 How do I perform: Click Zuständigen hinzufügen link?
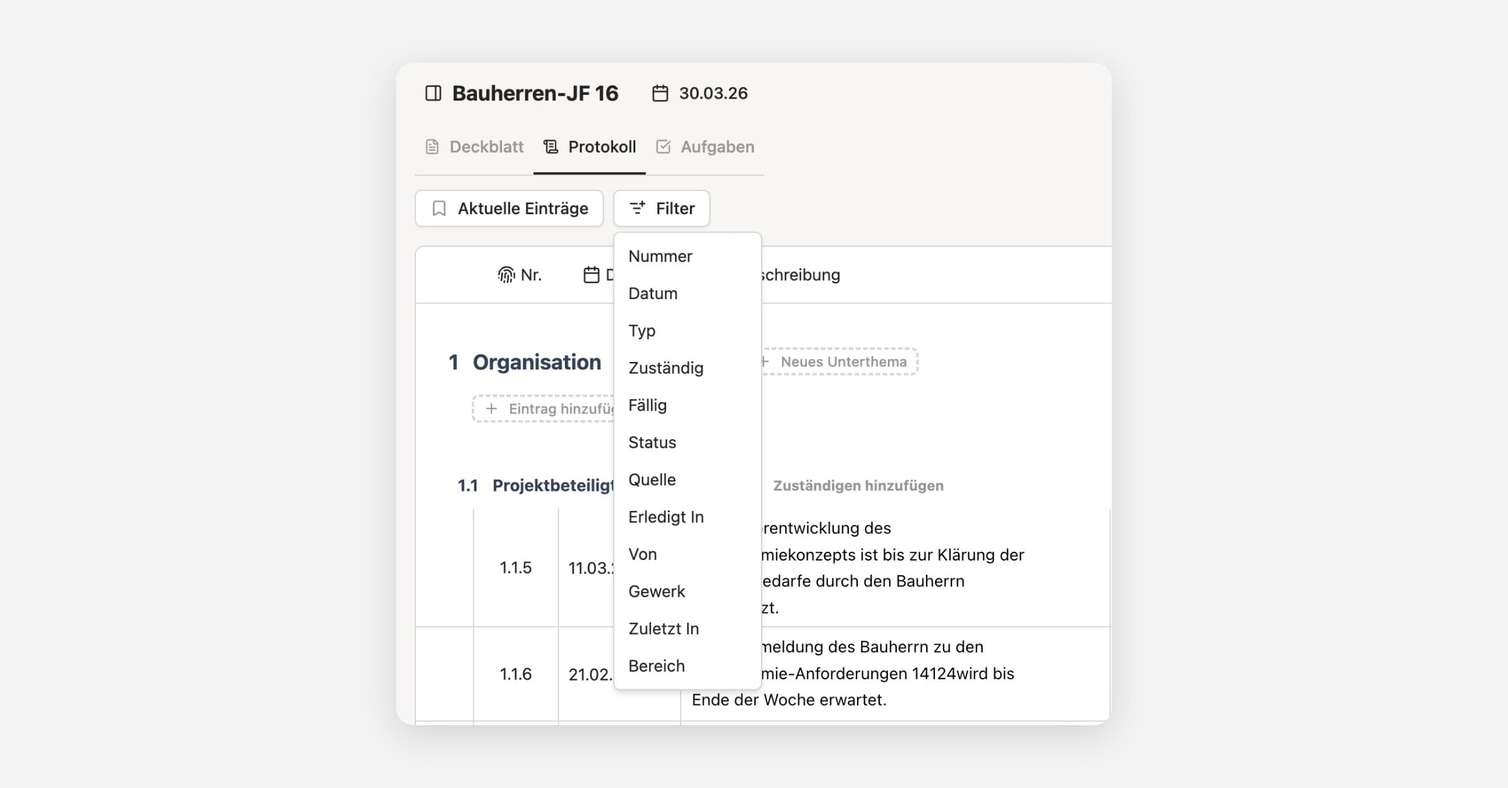(x=858, y=486)
